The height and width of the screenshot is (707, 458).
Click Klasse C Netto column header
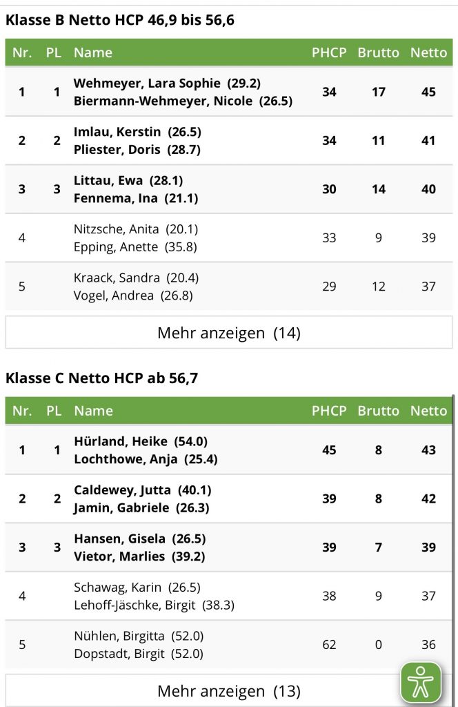pos(428,410)
